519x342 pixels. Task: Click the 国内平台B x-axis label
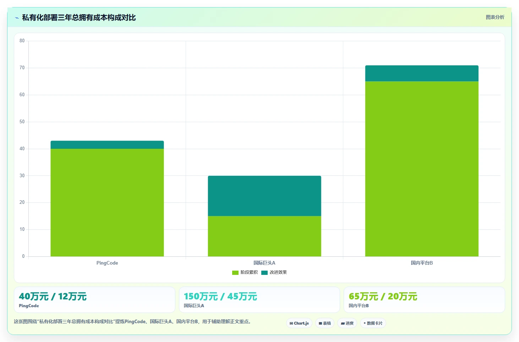tap(422, 263)
